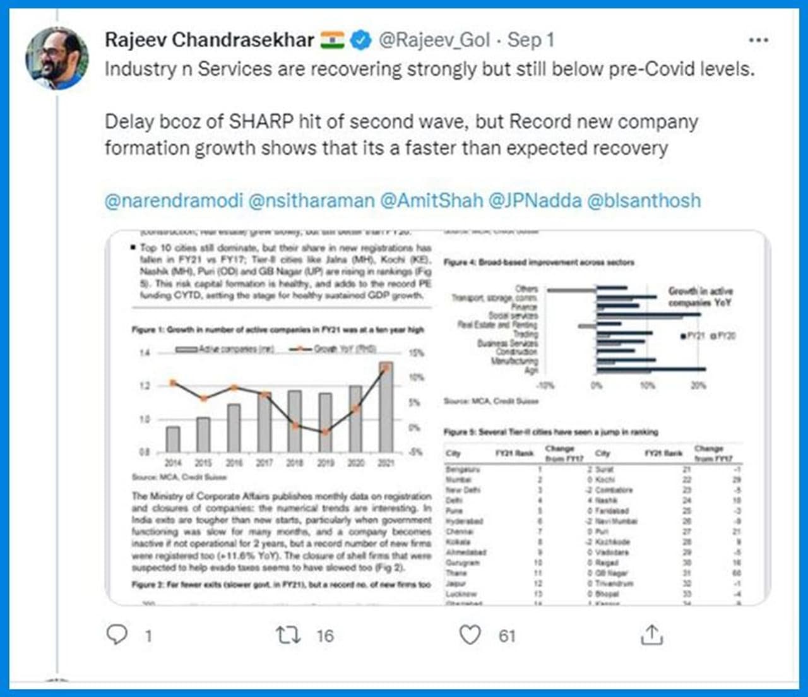
Task: Click the like count 61
Action: 507,635
